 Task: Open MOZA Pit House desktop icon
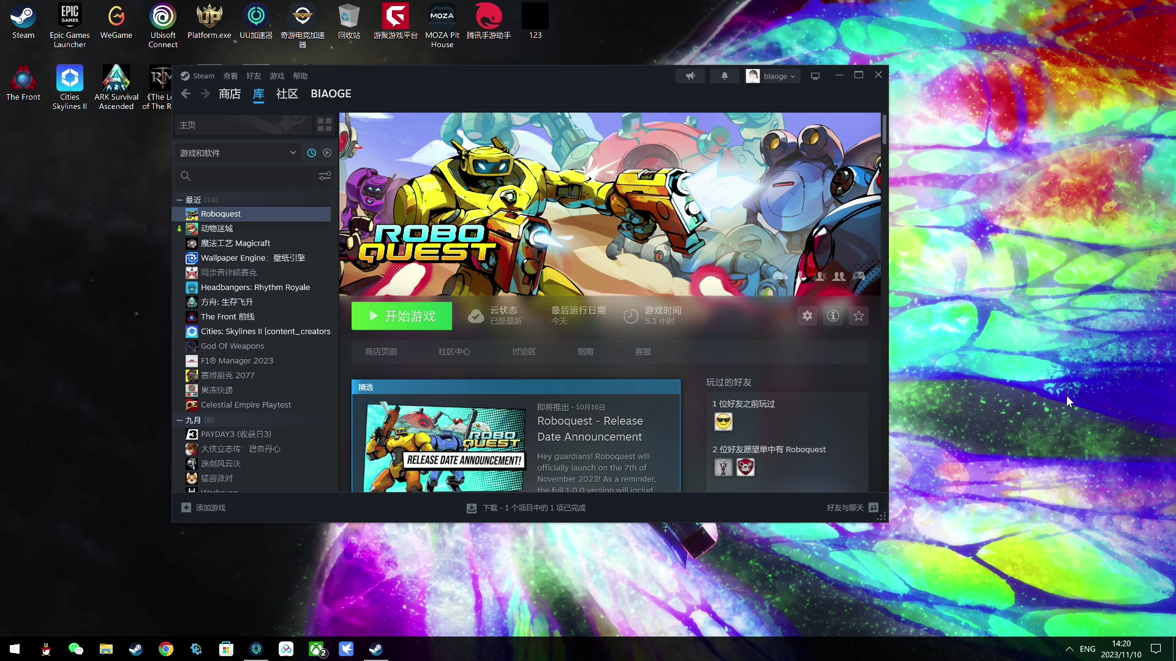442,26
